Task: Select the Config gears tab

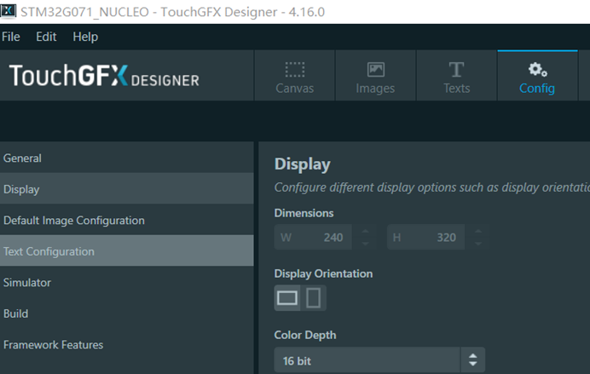Action: point(537,76)
